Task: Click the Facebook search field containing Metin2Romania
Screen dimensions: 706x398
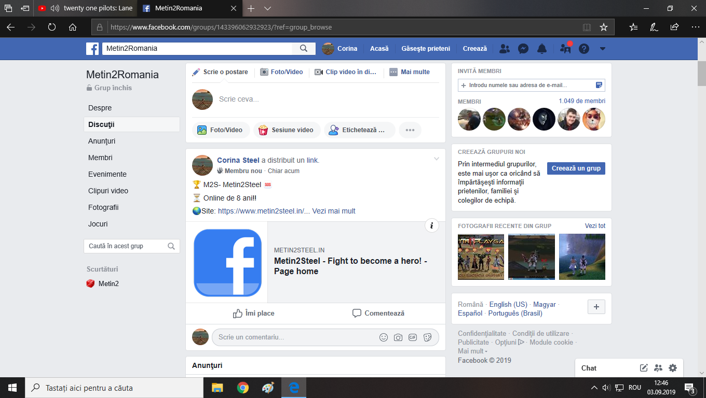Action: [x=197, y=49]
